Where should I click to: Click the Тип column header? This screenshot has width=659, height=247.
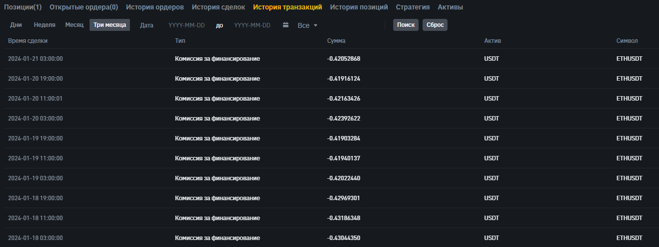pos(180,41)
